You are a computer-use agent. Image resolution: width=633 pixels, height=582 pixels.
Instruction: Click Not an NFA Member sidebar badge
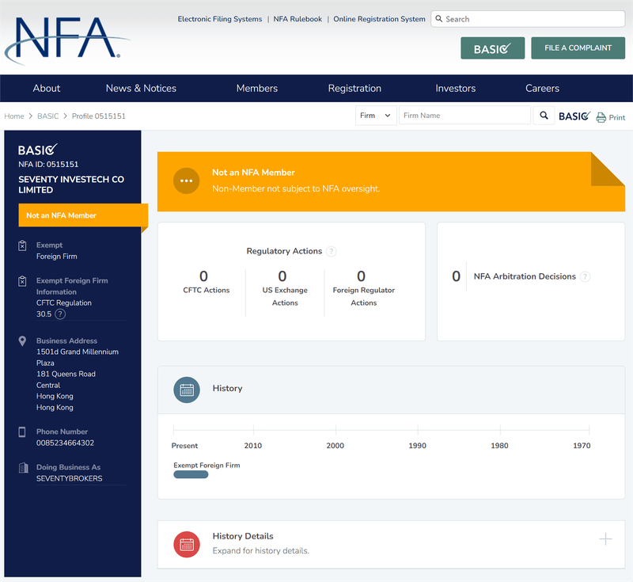(83, 215)
